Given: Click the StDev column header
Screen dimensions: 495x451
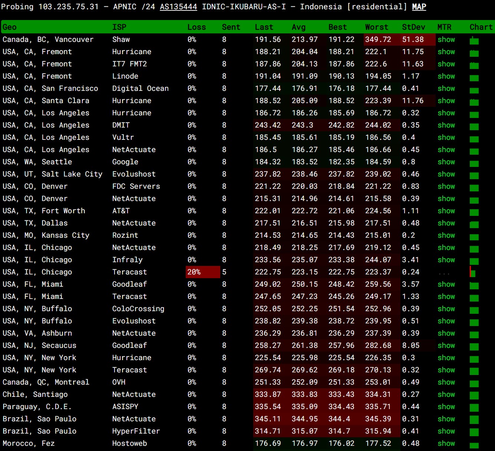Looking at the screenshot, I should click(x=413, y=27).
